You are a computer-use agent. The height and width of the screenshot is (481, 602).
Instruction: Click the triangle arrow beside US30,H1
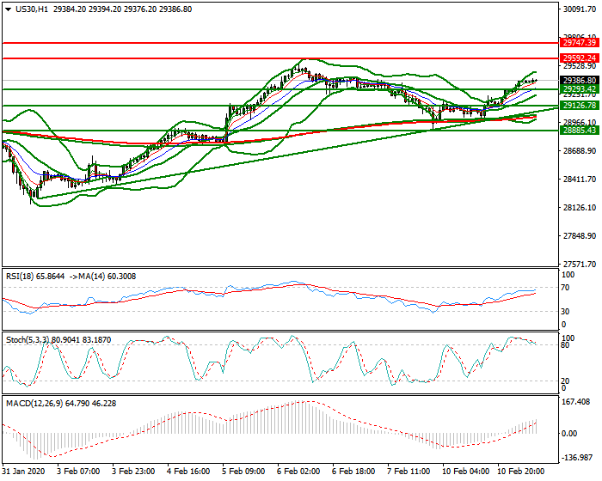8,9
